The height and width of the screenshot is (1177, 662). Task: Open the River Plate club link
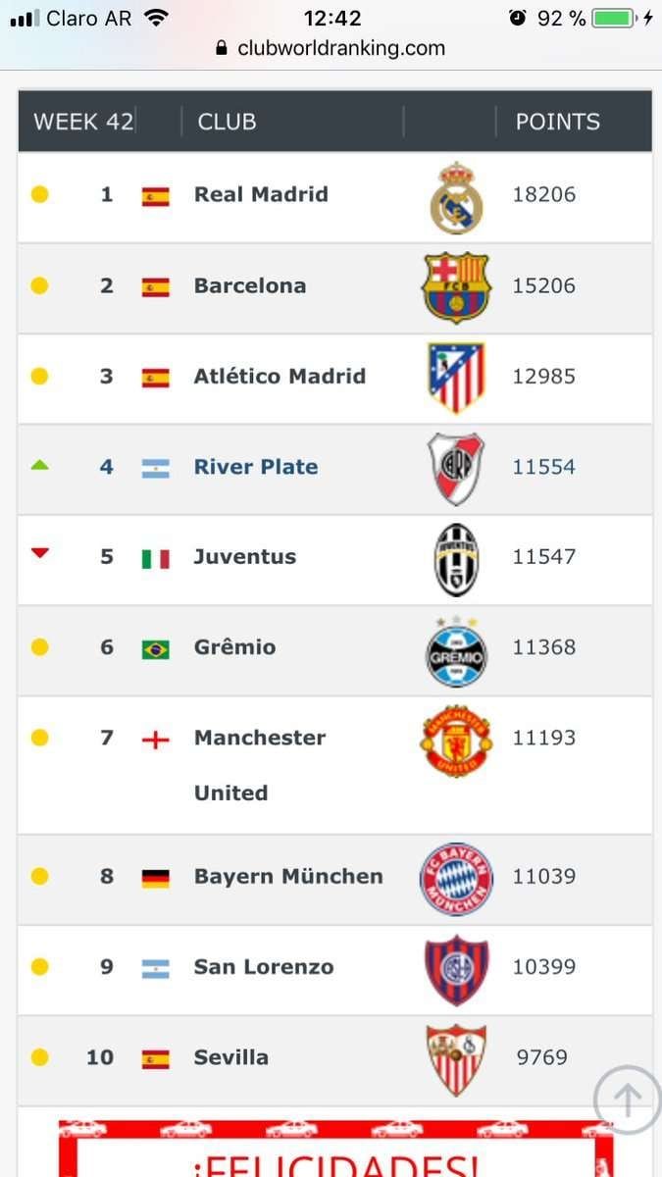[256, 467]
